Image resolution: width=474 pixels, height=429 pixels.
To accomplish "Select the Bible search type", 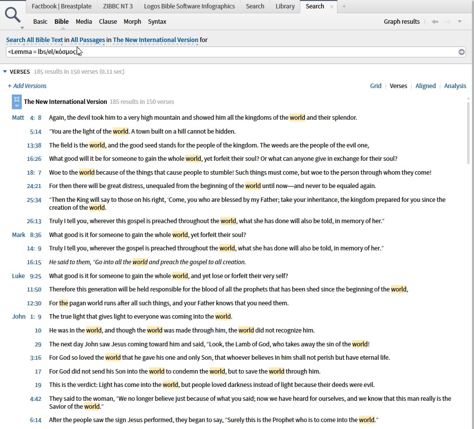I will click(x=61, y=21).
